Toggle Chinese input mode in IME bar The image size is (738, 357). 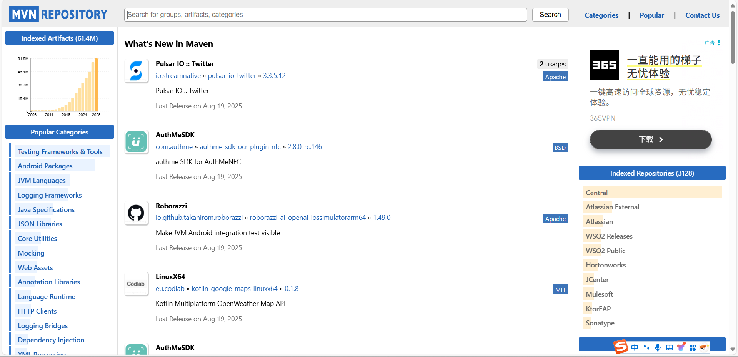[635, 347]
